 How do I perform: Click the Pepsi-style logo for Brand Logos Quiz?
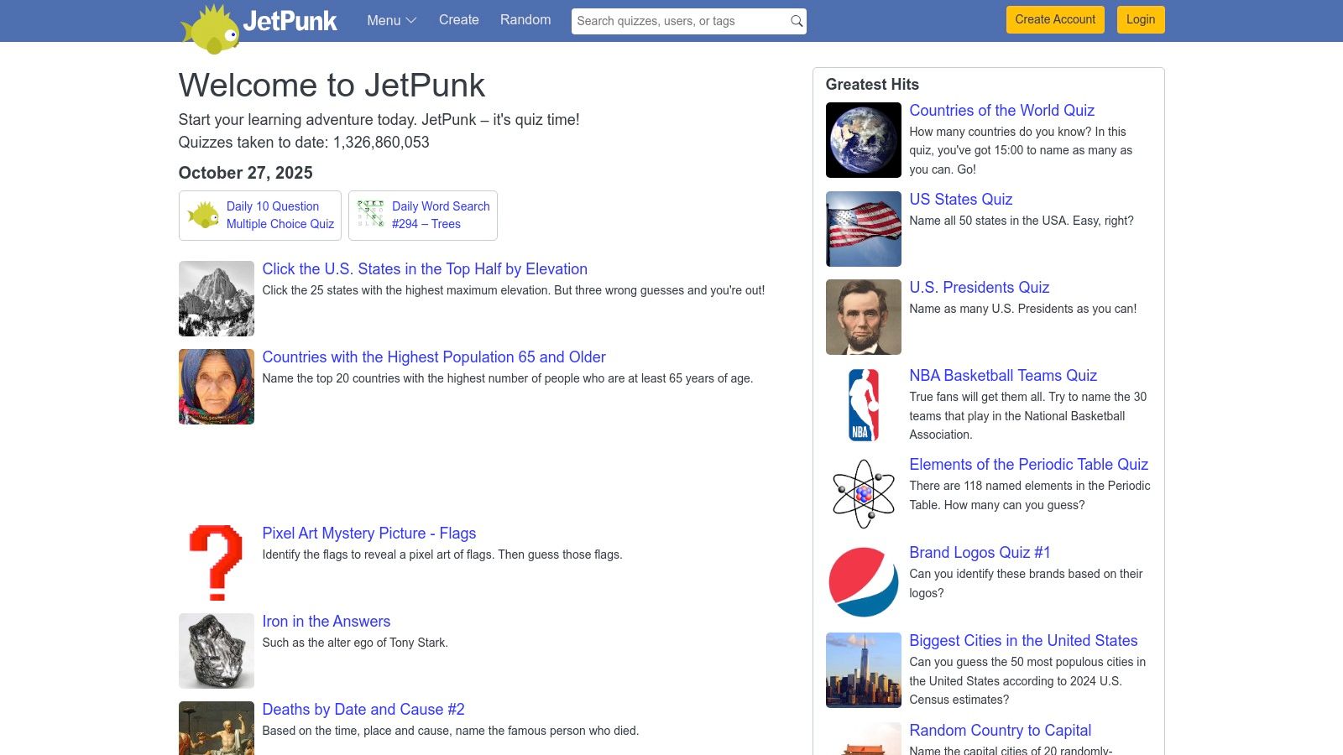point(863,581)
